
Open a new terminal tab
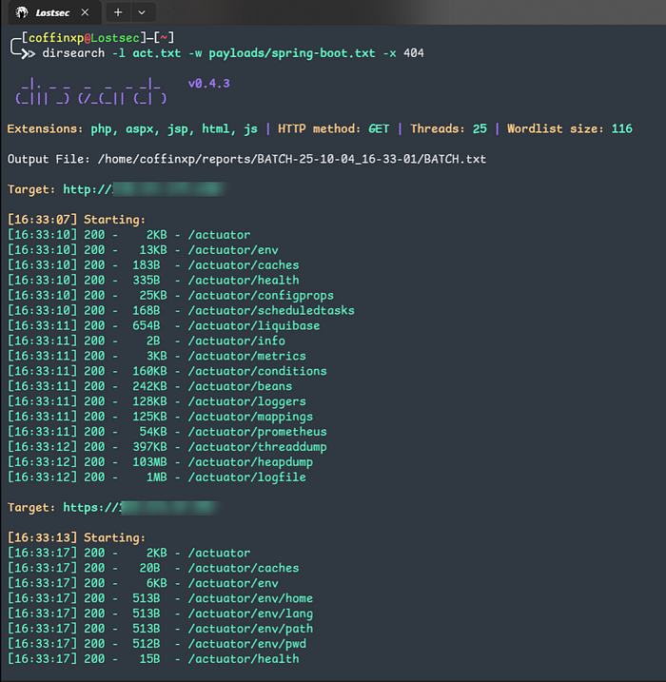118,12
